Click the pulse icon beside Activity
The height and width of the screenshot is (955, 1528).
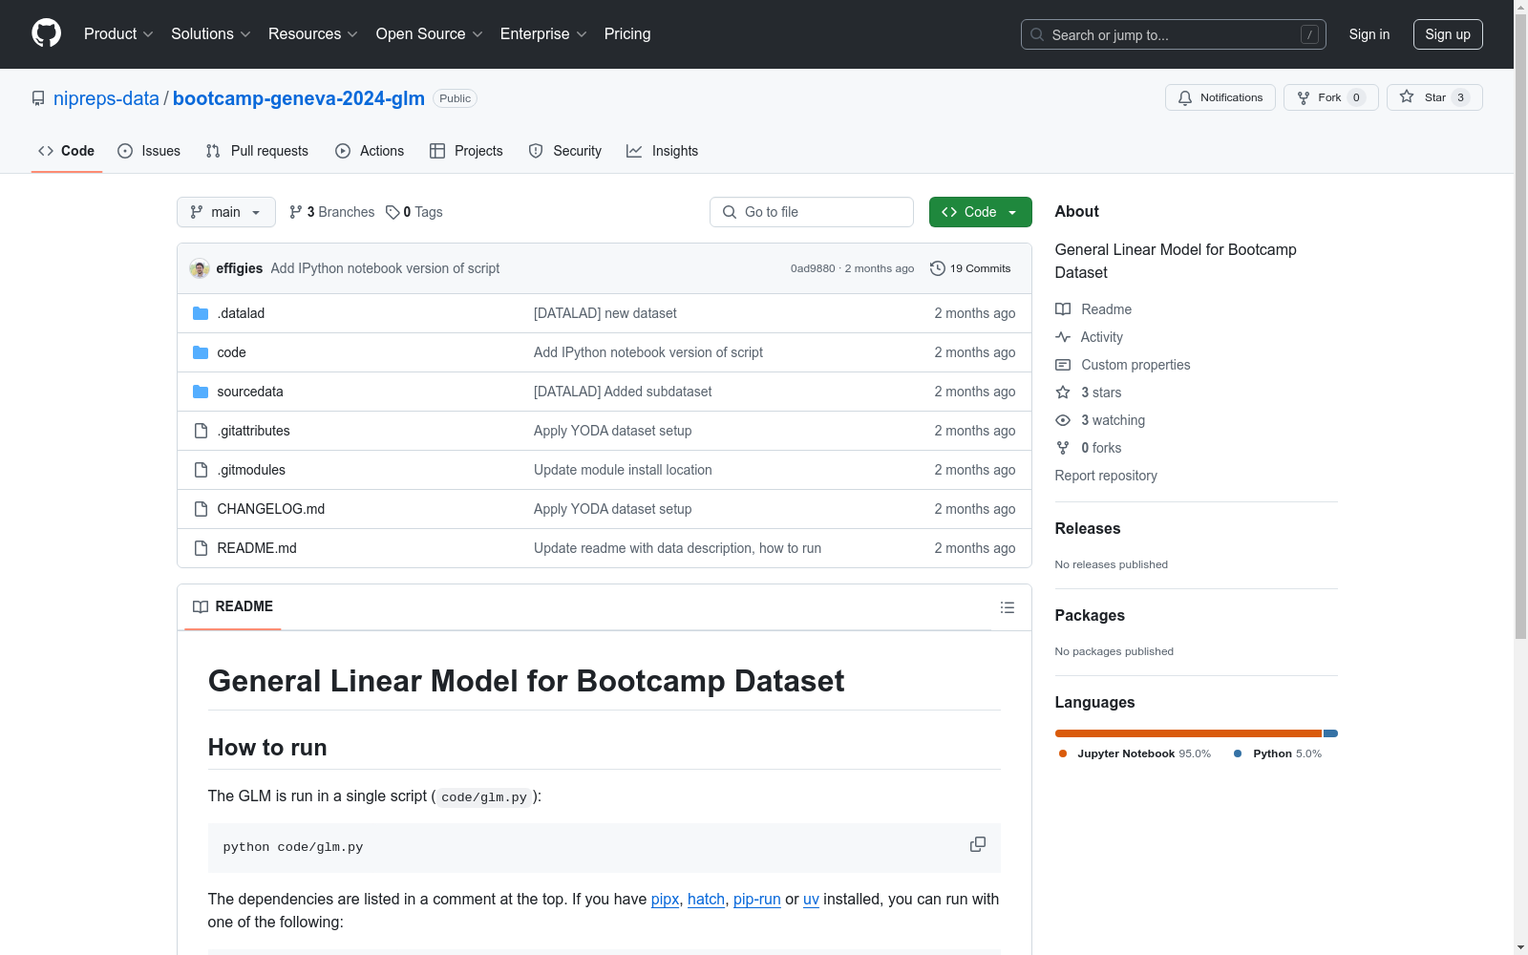point(1063,337)
